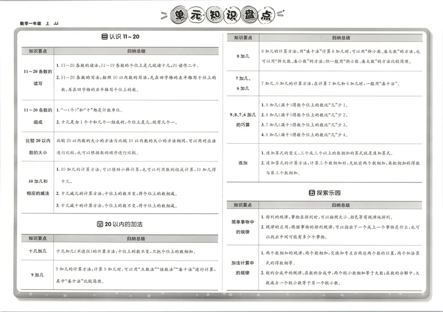Click "归纳总结" header in the 探索乐园 table
This screenshot has width=443, height=312.
(x=341, y=205)
